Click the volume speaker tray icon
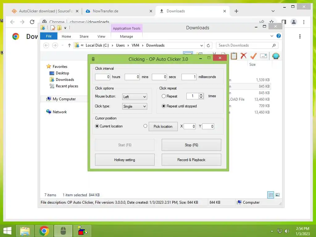 (287, 231)
